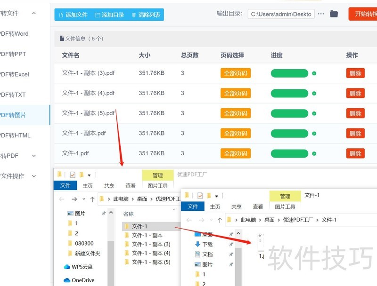Click the 清除列表 button

pos(146,15)
